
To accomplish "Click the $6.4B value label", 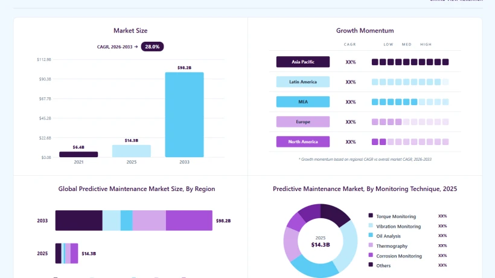I will [78, 147].
